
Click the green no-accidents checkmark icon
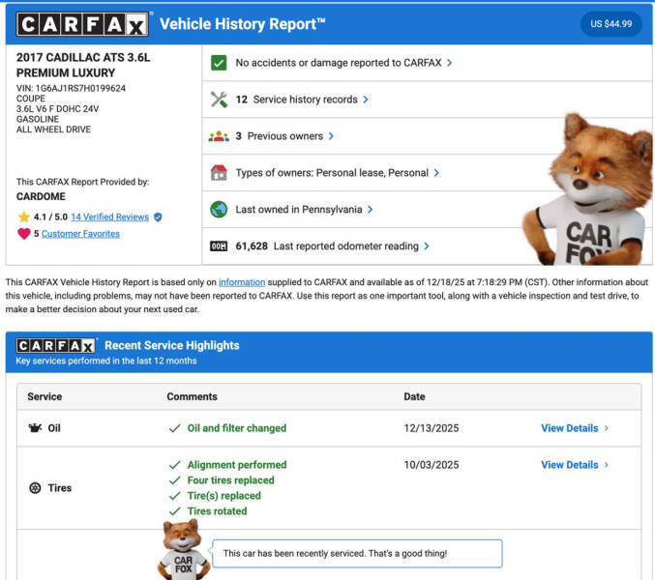(219, 63)
